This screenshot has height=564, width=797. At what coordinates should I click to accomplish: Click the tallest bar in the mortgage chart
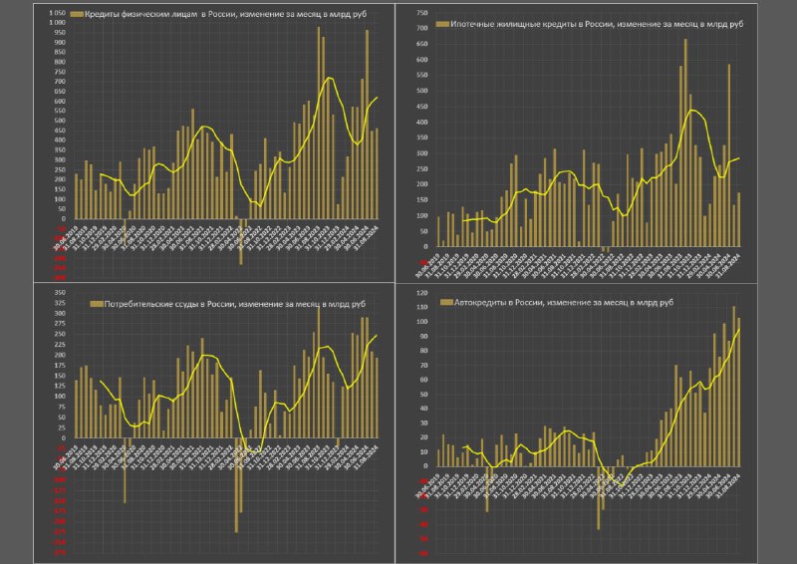click(685, 142)
